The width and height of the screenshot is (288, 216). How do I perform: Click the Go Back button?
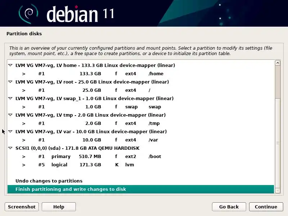[229, 207]
